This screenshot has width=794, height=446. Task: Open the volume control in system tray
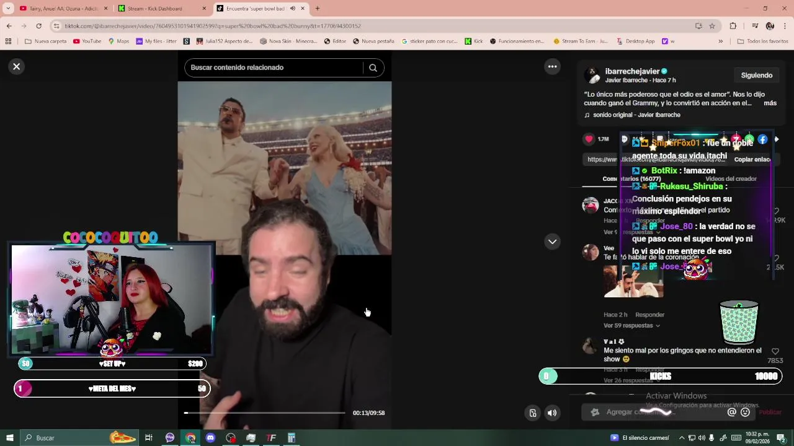(x=702, y=438)
